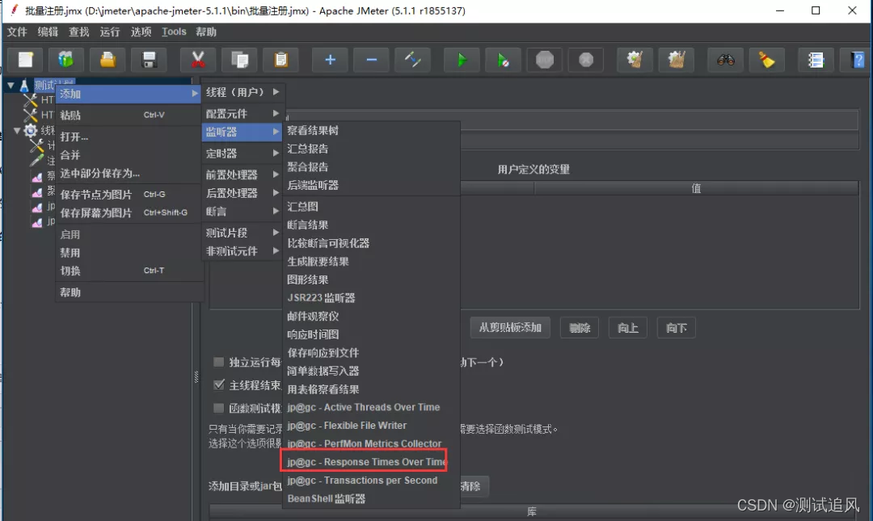The height and width of the screenshot is (521, 873).
Task: Click the 从剪贴板添加 button
Action: (510, 327)
